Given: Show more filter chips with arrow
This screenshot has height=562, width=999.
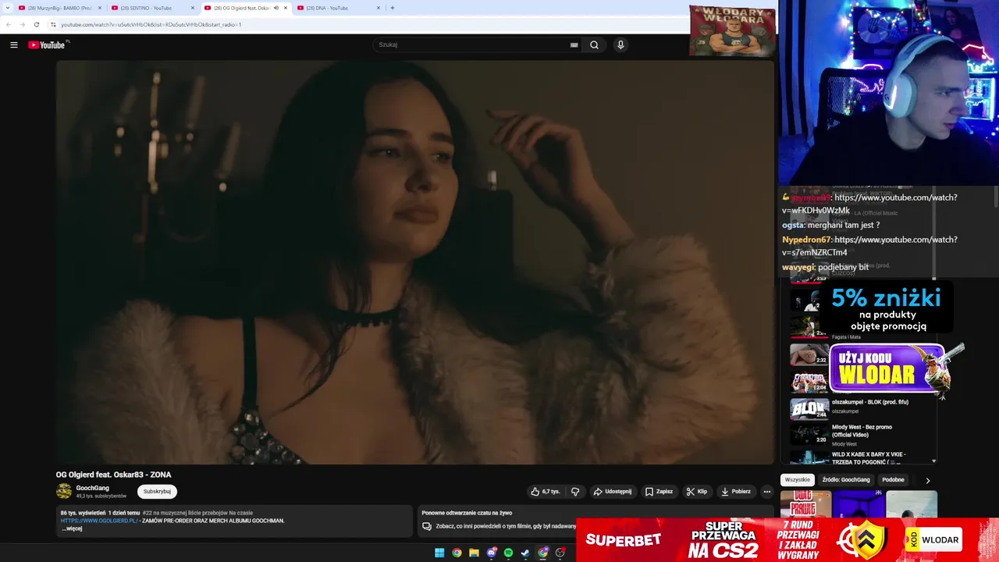Looking at the screenshot, I should pos(927,480).
